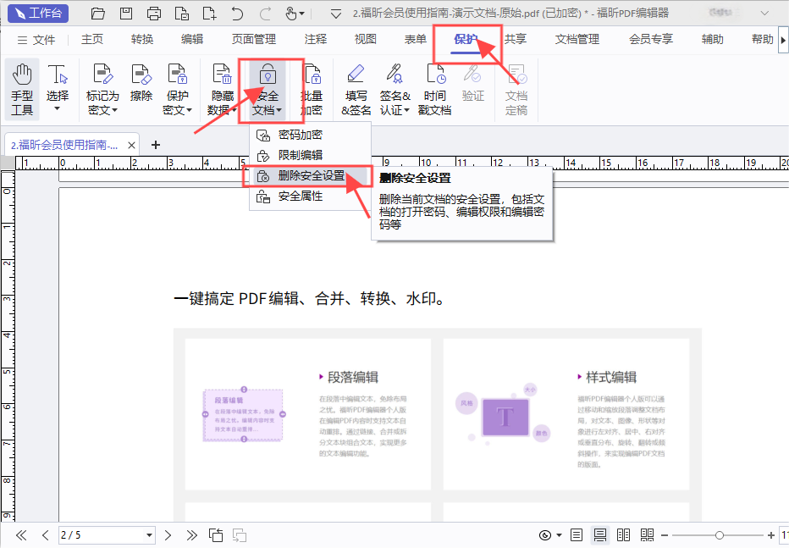The height and width of the screenshot is (548, 789).
Task: Open 保护密文 protect redaction dropdown
Action: (177, 90)
